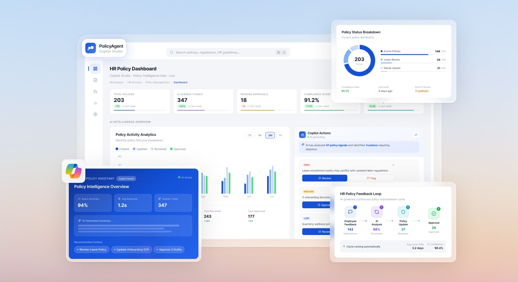
Task: Select the dashboard grid icon in sidebar
Action: (95, 69)
